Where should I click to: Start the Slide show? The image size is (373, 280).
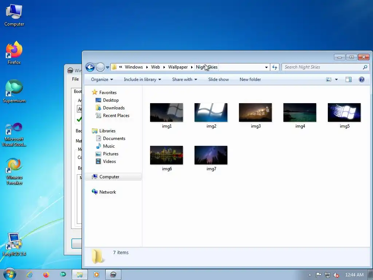219,79
